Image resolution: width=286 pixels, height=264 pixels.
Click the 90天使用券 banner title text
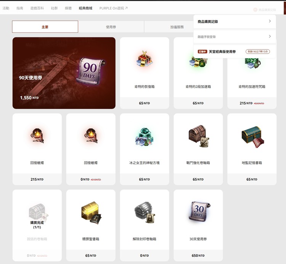(x=31, y=78)
